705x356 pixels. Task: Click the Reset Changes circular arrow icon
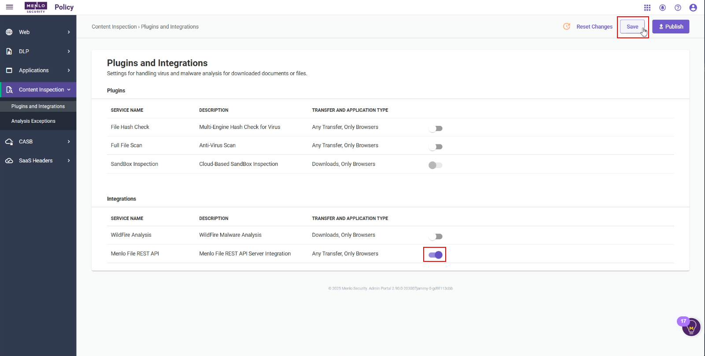567,26
